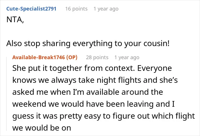Click the "knows we always take night flights" line
The width and height of the screenshot is (200, 136).
point(95,80)
